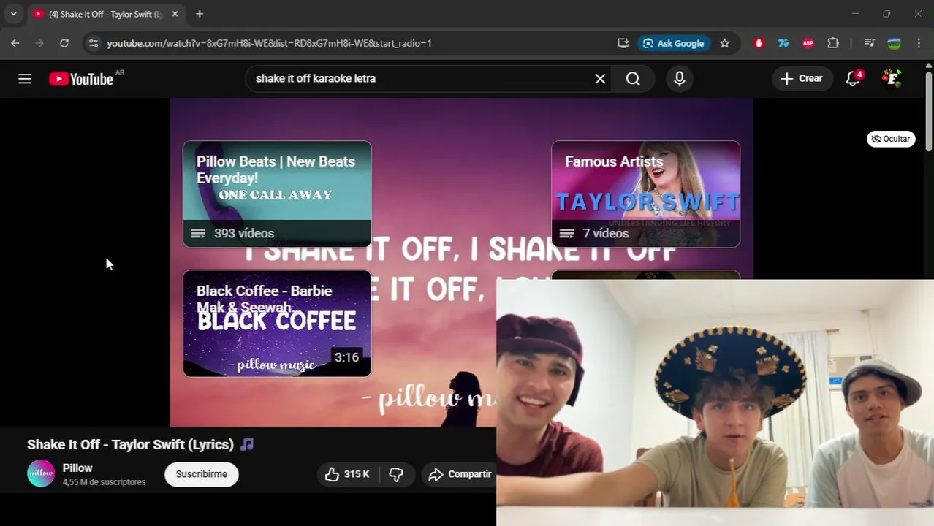Click the '393 vídeos' playlist label
This screenshot has width=934, height=526.
coord(244,234)
